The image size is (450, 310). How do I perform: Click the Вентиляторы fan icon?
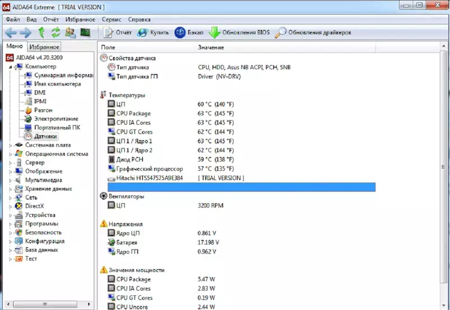coord(103,196)
